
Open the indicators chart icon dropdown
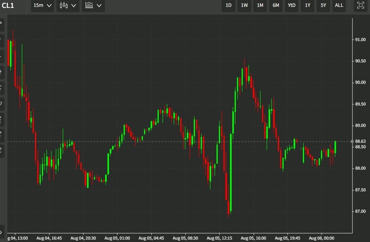(93, 5)
